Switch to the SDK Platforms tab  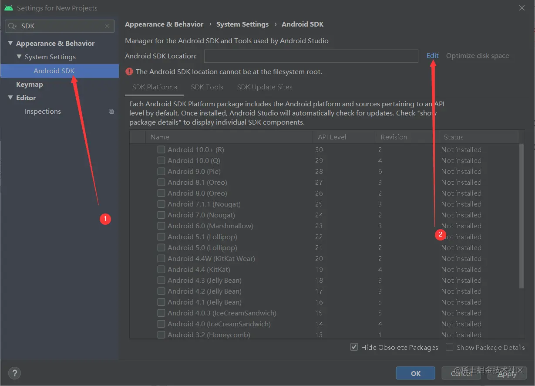pos(155,87)
